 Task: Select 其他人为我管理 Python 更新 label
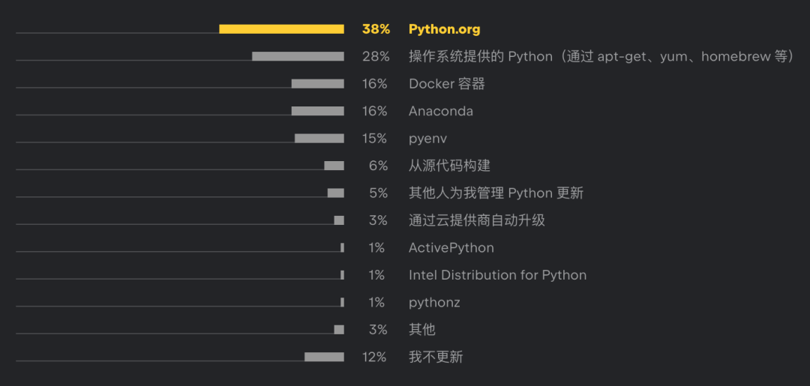(496, 193)
